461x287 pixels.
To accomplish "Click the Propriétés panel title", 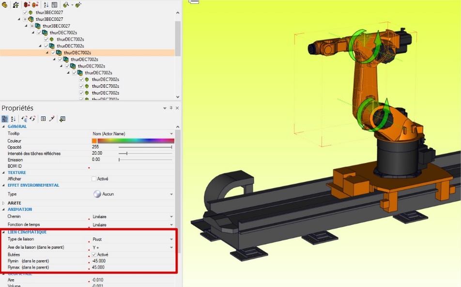I will [x=17, y=108].
